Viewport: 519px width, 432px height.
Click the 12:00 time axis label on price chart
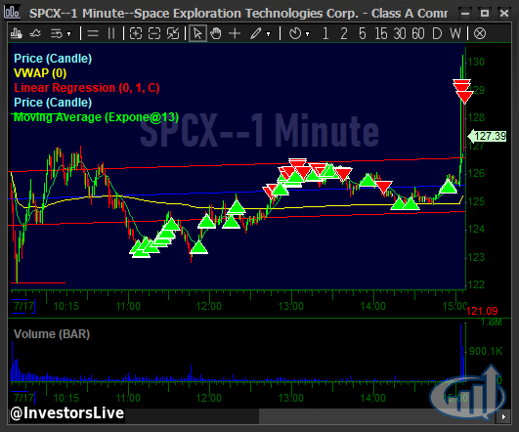[x=208, y=306]
